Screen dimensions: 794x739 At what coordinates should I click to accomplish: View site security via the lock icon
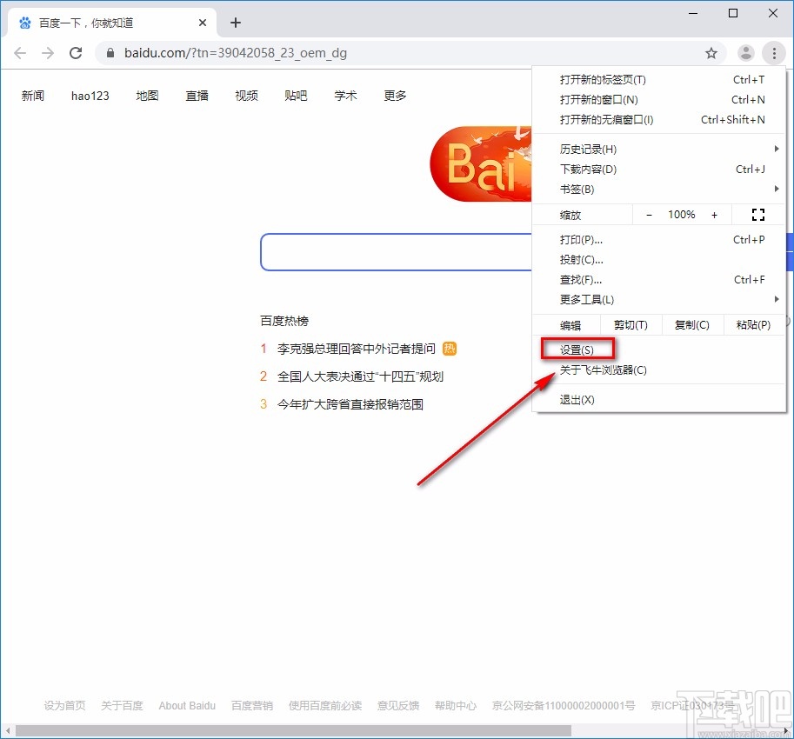110,52
